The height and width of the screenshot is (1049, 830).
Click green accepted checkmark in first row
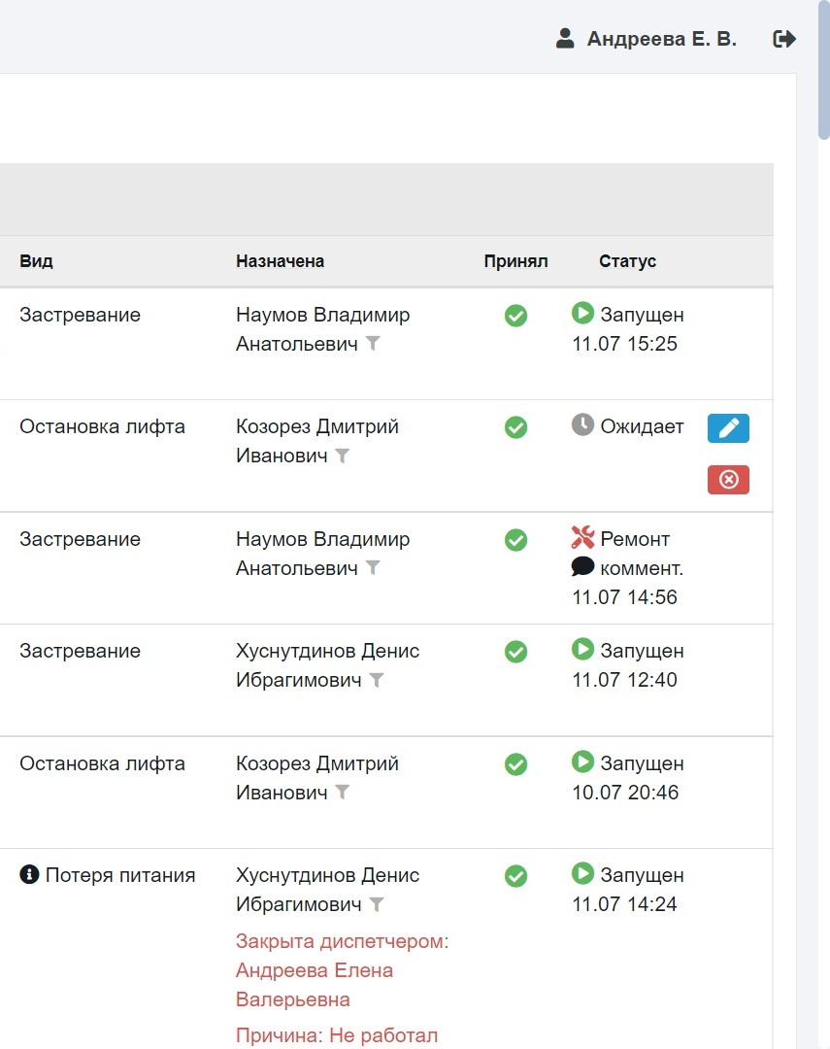[515, 316]
